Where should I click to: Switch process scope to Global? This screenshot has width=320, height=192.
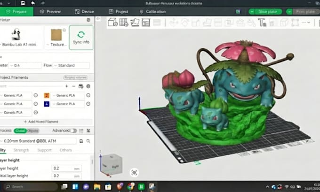coord(20,131)
